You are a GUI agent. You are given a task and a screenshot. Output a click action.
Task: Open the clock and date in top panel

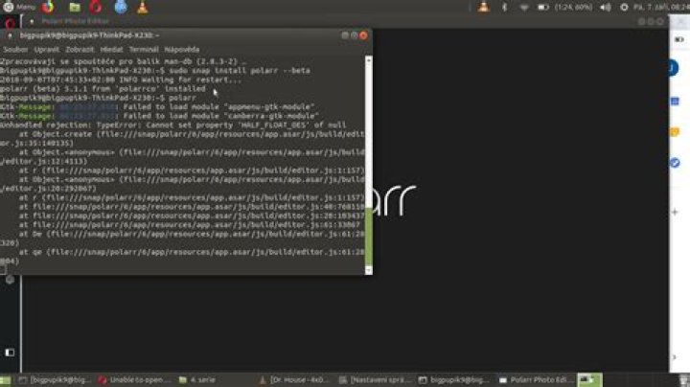pos(661,8)
